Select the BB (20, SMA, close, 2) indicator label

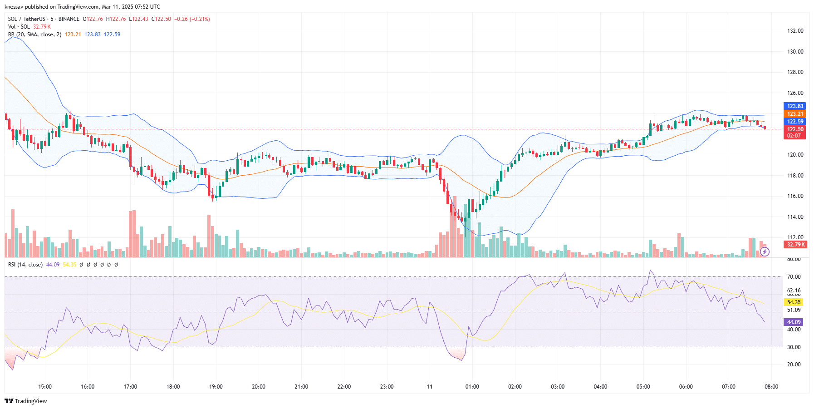point(34,34)
